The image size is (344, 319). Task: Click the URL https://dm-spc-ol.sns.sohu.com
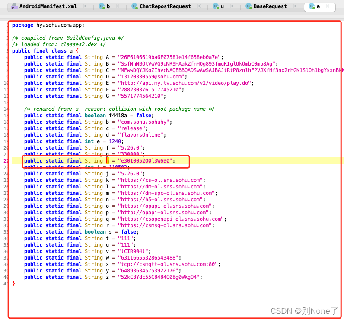[x=166, y=193]
